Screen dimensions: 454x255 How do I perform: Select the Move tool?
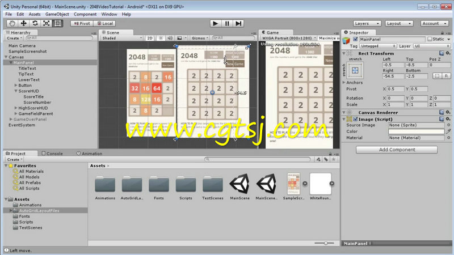(23, 23)
